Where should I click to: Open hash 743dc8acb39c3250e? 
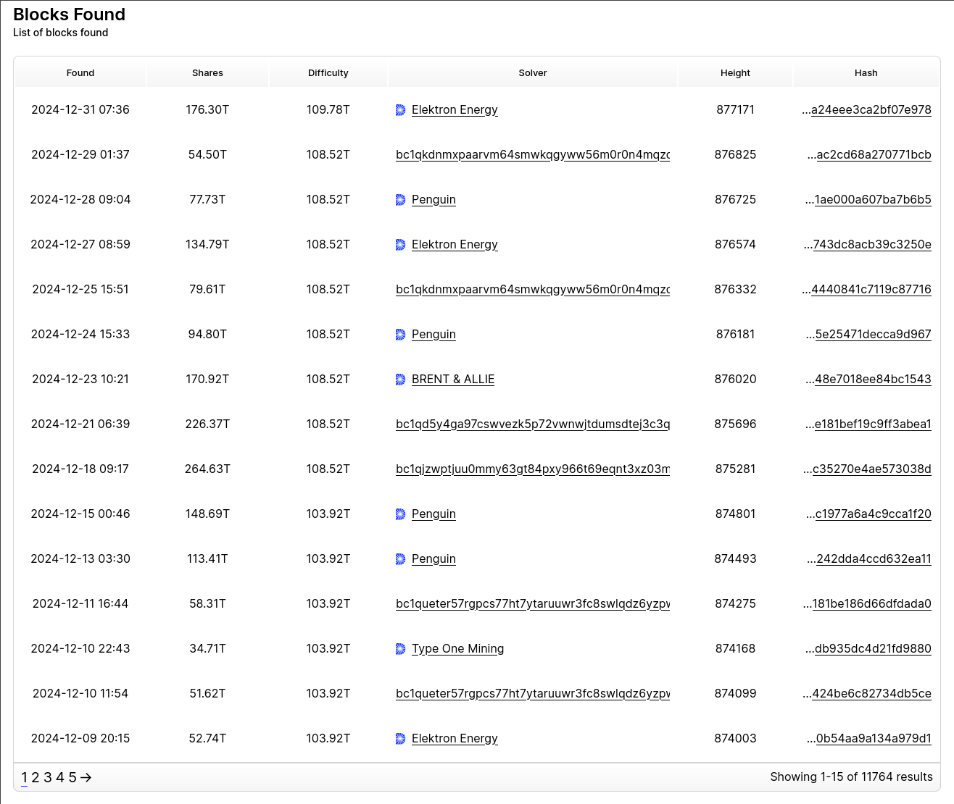pos(872,245)
